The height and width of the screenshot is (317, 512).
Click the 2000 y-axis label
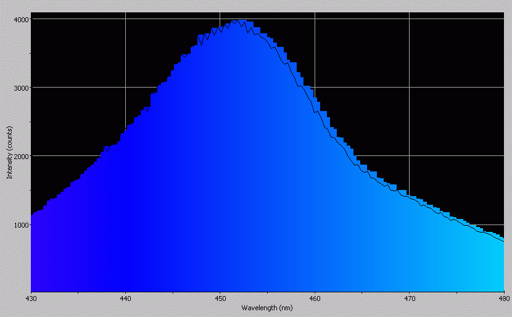(x=21, y=156)
